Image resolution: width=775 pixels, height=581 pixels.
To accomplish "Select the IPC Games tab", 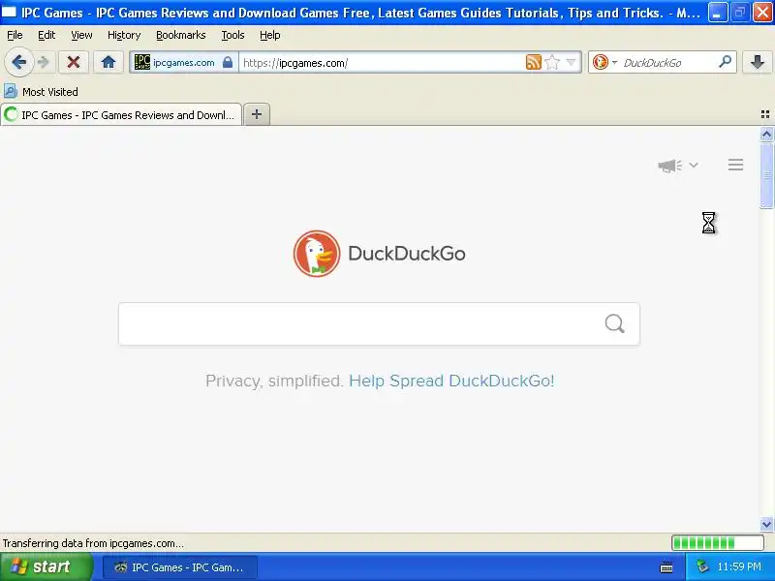I will (x=121, y=114).
